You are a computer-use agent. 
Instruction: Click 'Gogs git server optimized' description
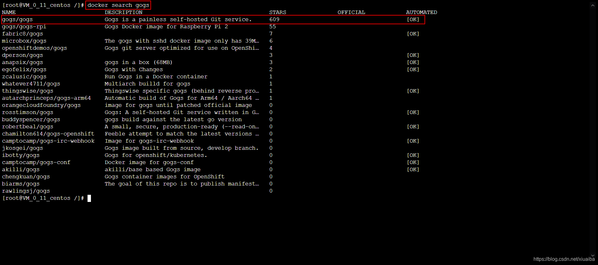tap(182, 48)
